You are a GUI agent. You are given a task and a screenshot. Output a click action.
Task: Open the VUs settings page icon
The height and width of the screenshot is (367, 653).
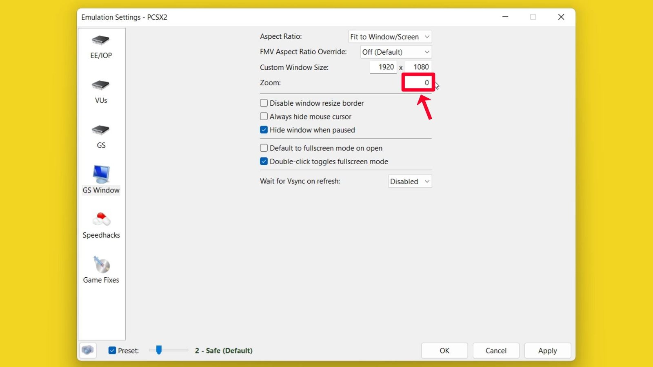click(101, 85)
